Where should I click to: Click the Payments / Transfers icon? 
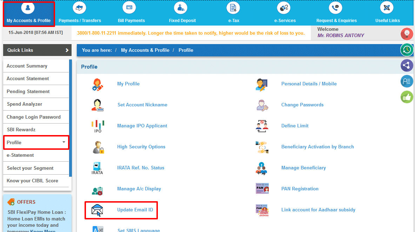click(79, 8)
